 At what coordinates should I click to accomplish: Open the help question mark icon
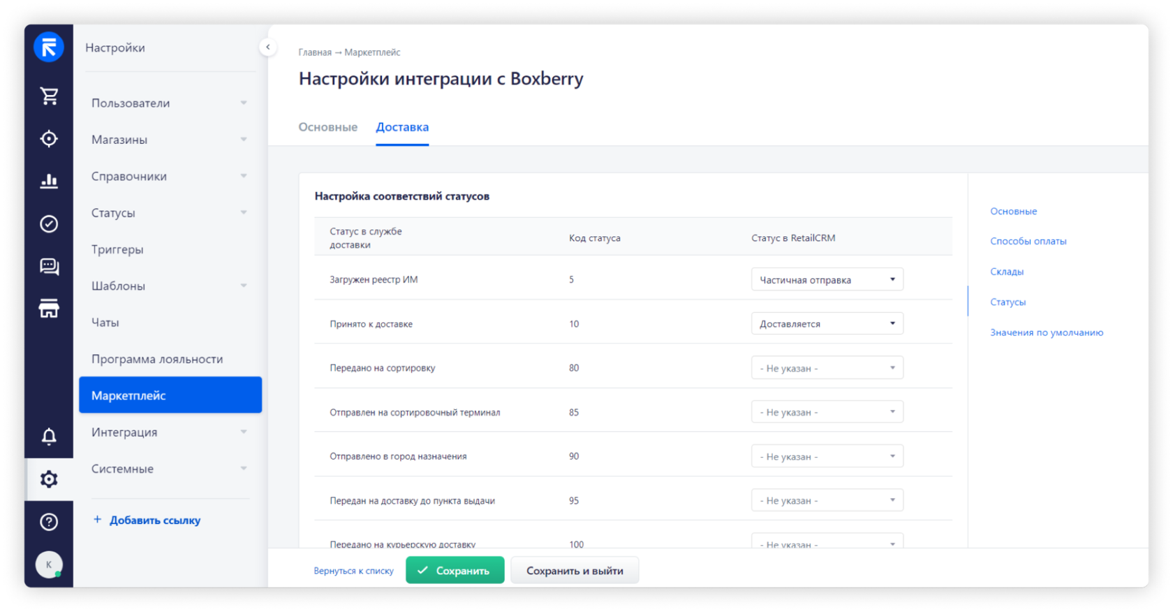tap(49, 522)
